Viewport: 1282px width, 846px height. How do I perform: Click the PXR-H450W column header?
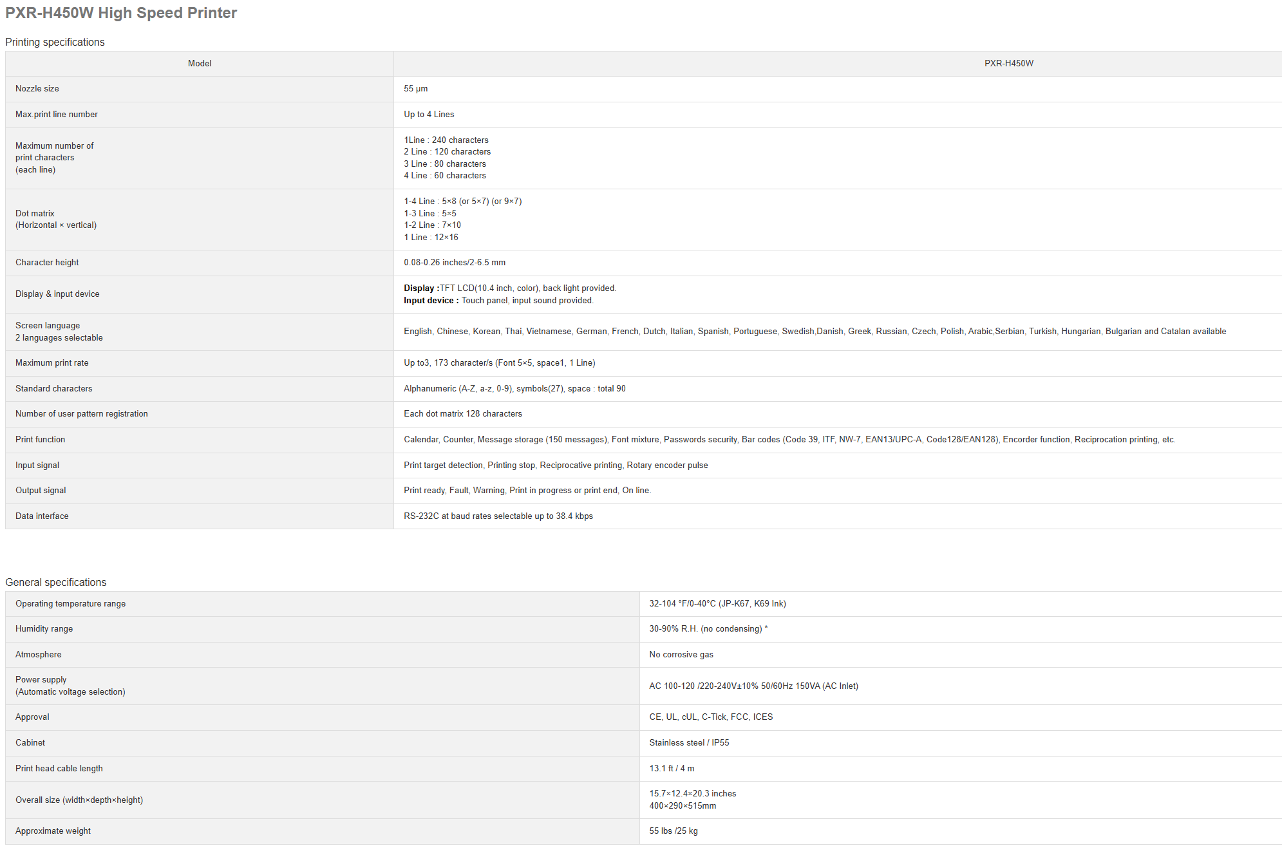tap(1008, 63)
